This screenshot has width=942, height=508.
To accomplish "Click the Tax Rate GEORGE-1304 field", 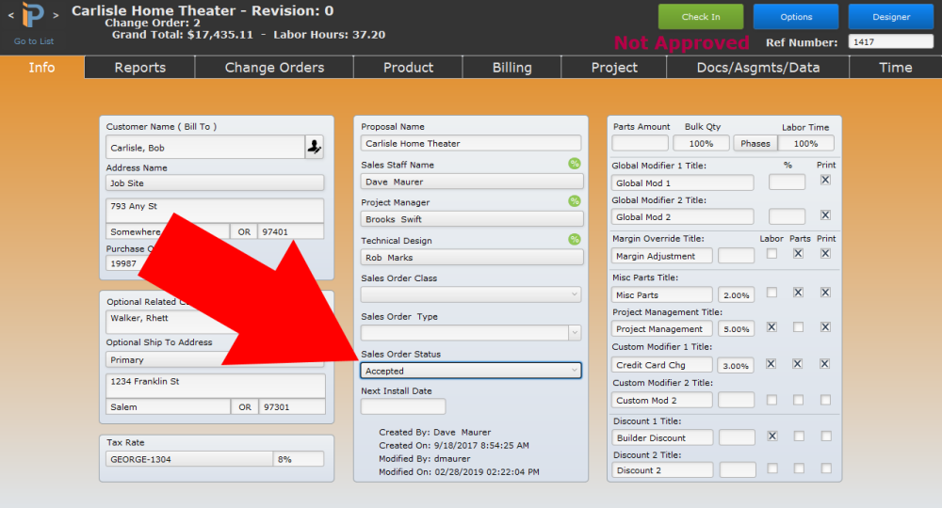I will 189,459.
